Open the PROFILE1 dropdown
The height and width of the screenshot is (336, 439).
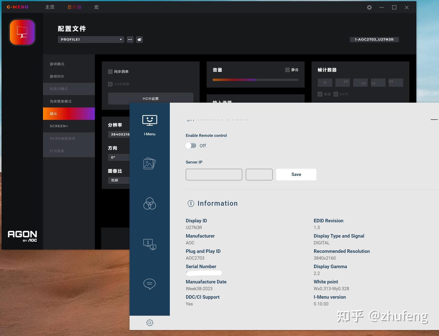(91, 40)
